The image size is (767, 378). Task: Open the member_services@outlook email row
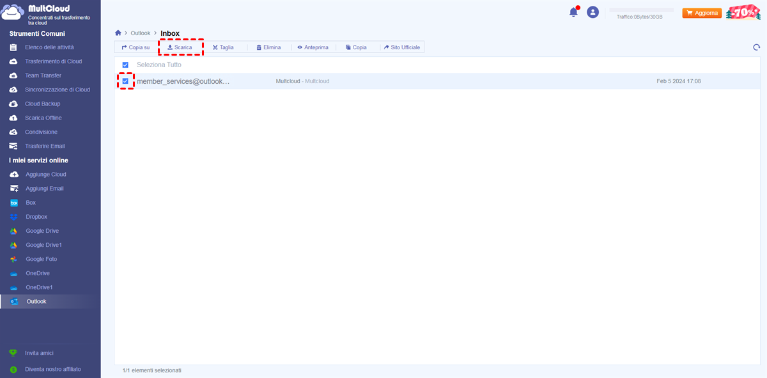pyautogui.click(x=438, y=81)
